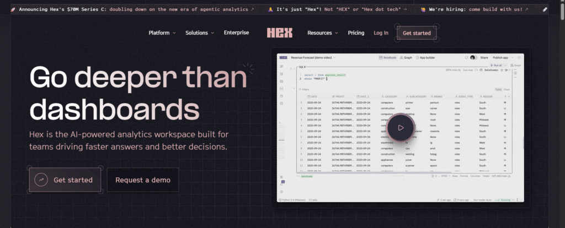Switch the result view to Table
Screen dimensions: 565x228
[498, 90]
